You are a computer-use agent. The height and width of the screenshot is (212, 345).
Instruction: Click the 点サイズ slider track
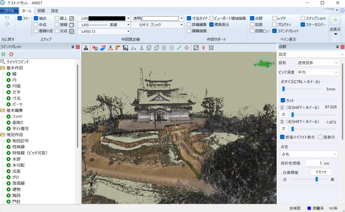(302, 89)
